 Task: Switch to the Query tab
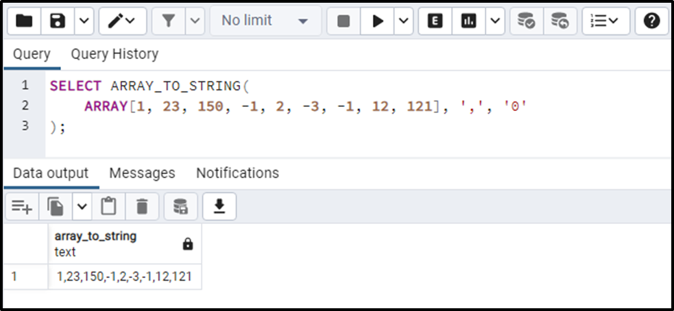32,54
